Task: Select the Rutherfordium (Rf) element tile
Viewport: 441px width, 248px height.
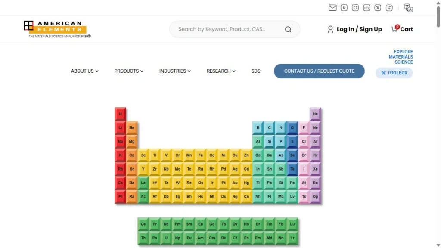Action: coord(155,196)
